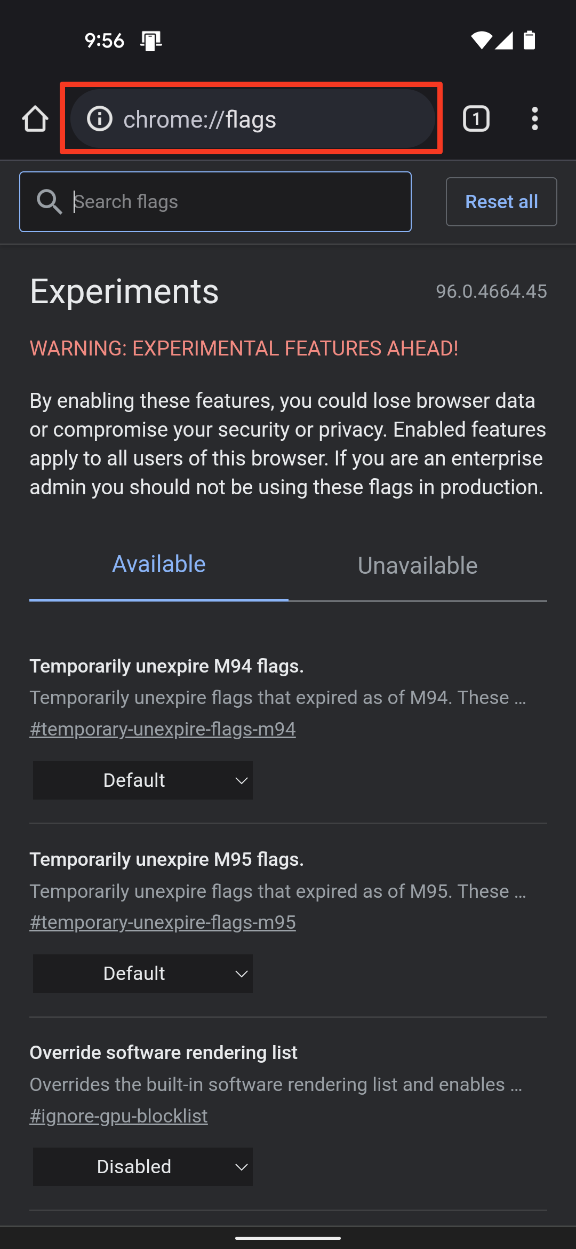
Task: Switch to the Available tab
Action: [159, 565]
